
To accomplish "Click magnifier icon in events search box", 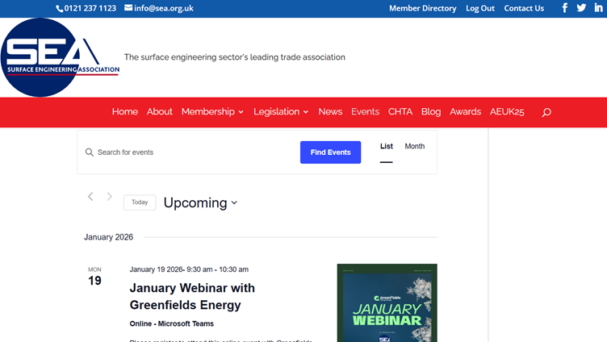I will click(x=90, y=152).
